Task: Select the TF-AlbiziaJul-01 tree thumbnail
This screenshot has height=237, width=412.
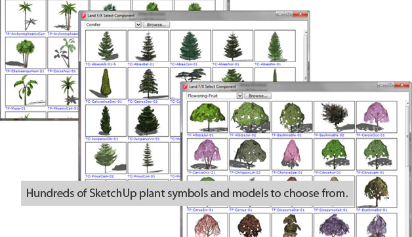Action: pos(207,117)
